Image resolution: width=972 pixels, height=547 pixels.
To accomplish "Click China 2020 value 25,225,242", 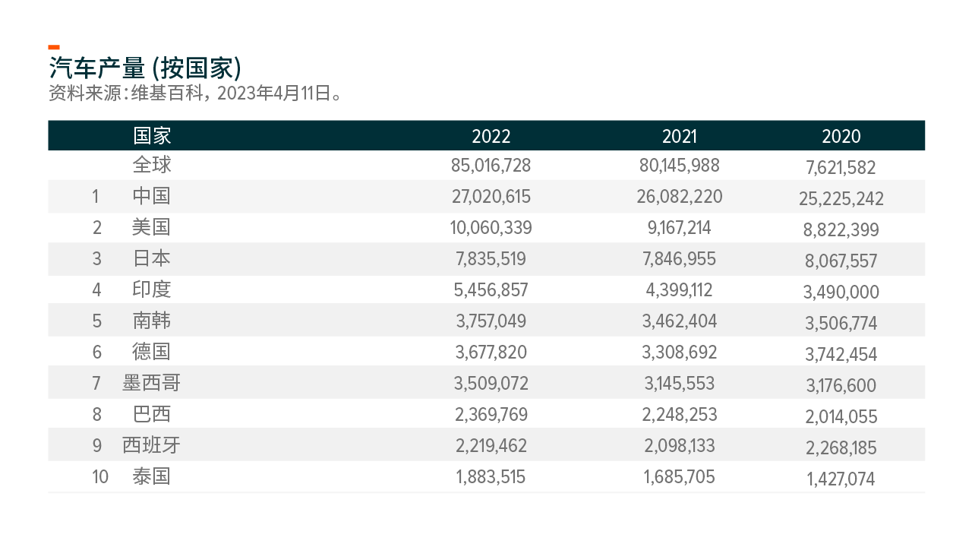I will point(841,199).
